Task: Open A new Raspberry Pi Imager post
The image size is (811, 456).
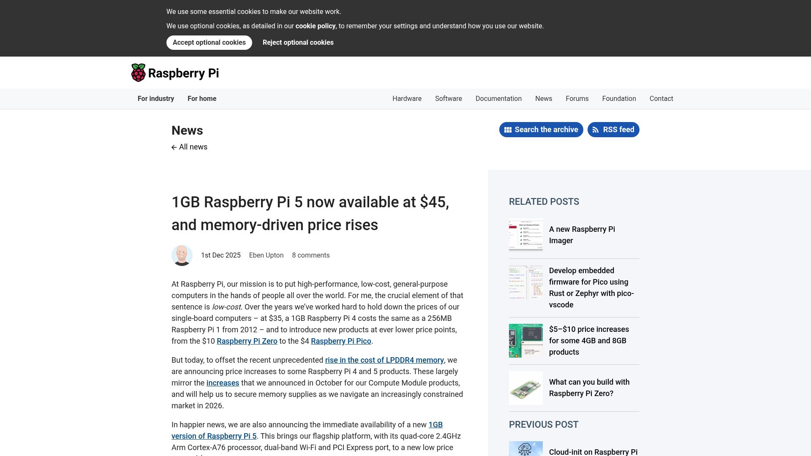Action: (x=582, y=235)
